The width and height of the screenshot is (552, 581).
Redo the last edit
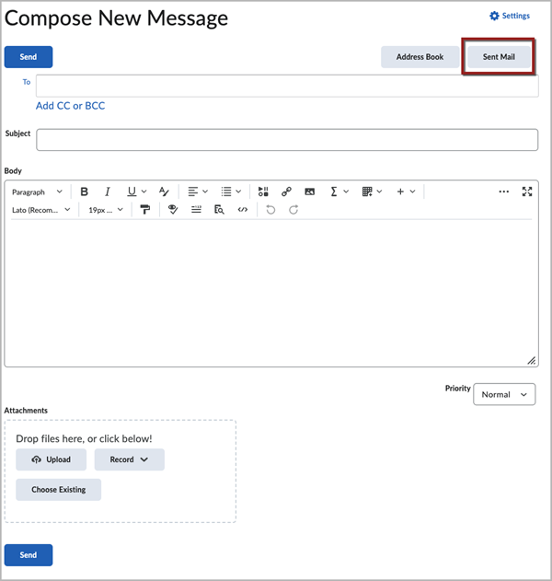coord(293,210)
